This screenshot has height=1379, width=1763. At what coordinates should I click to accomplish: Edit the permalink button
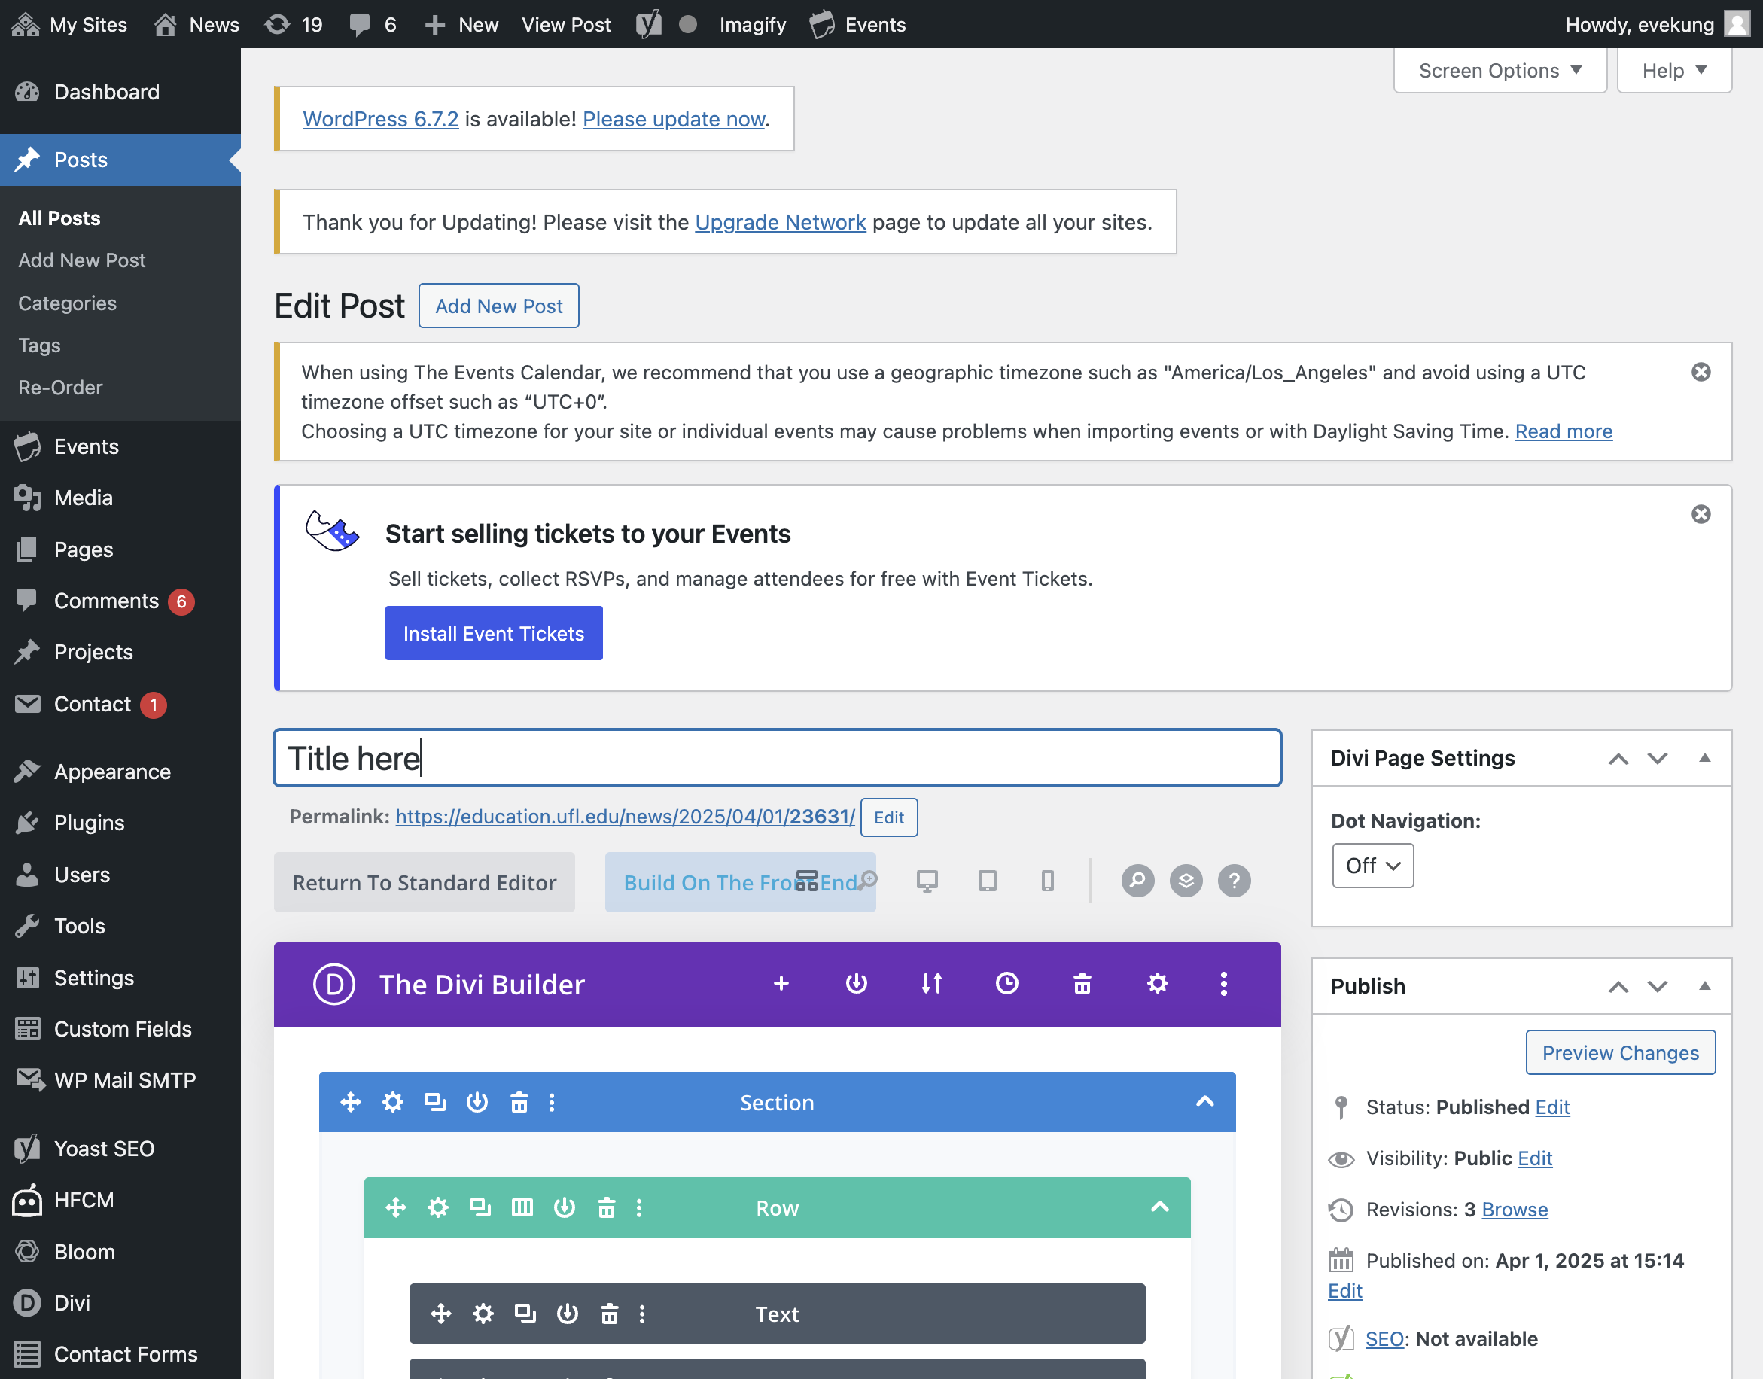point(889,817)
